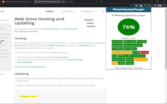This screenshot has width=167, height=104.
Task: Bookmark this page with the star icon
Action: 131,5
